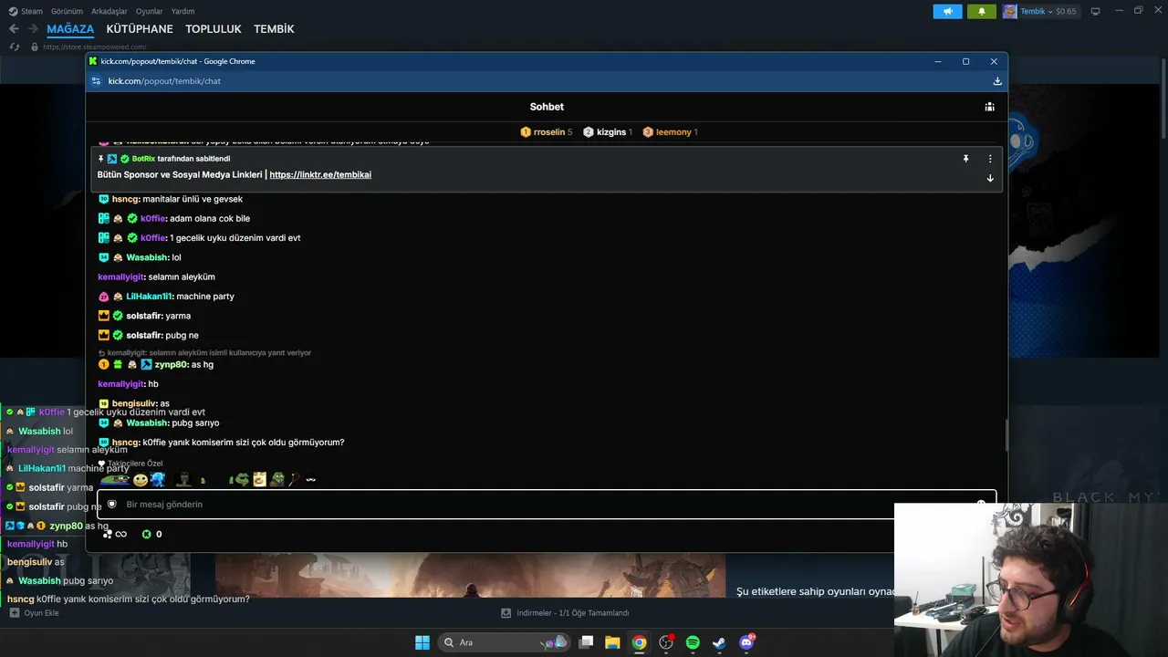Switch to the KÜTÜPHANE tab in Steam
1168x657 pixels.
(x=140, y=29)
